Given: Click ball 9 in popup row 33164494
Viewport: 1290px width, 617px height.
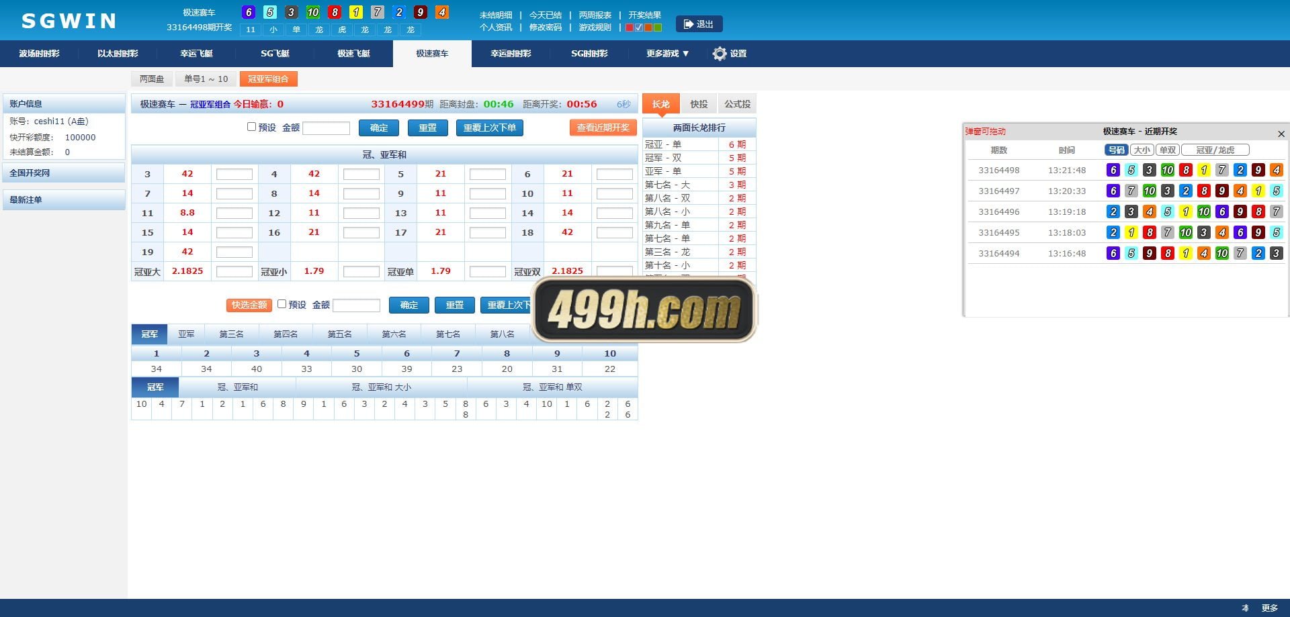Looking at the screenshot, I should (x=1150, y=254).
